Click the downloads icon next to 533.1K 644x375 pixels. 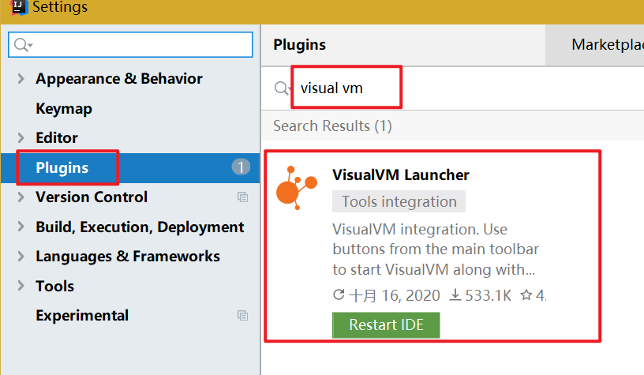(455, 295)
